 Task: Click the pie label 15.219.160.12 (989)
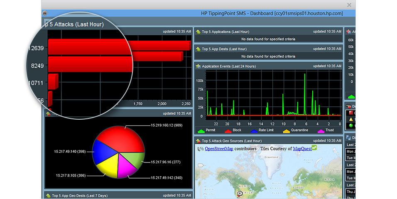167,125
